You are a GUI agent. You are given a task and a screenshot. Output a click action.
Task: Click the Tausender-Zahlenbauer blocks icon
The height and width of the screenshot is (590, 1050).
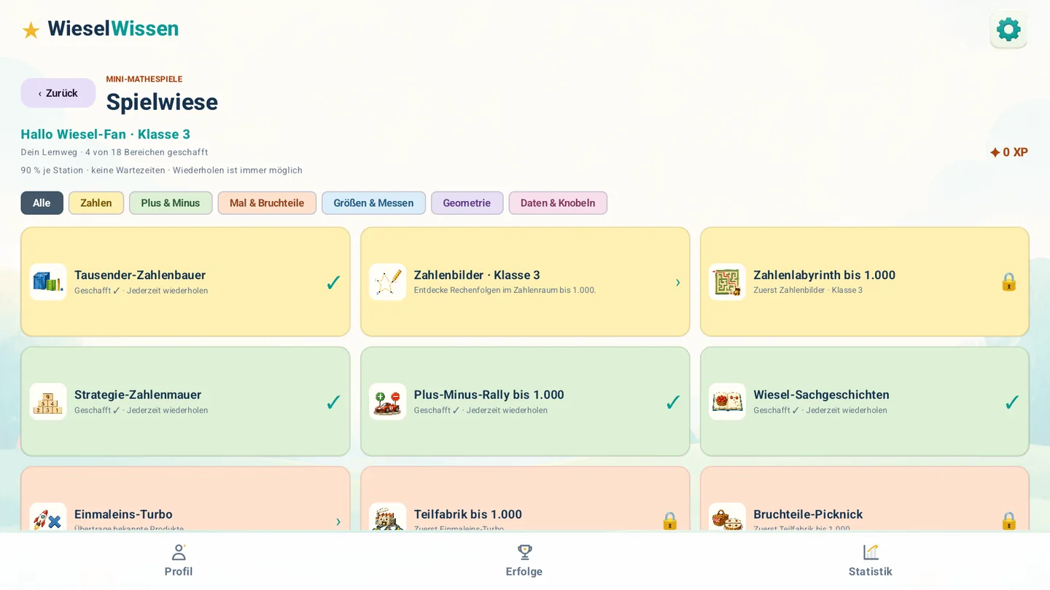point(48,282)
